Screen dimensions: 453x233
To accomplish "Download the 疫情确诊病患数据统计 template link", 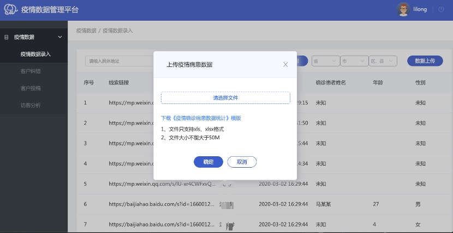I will coord(201,118).
